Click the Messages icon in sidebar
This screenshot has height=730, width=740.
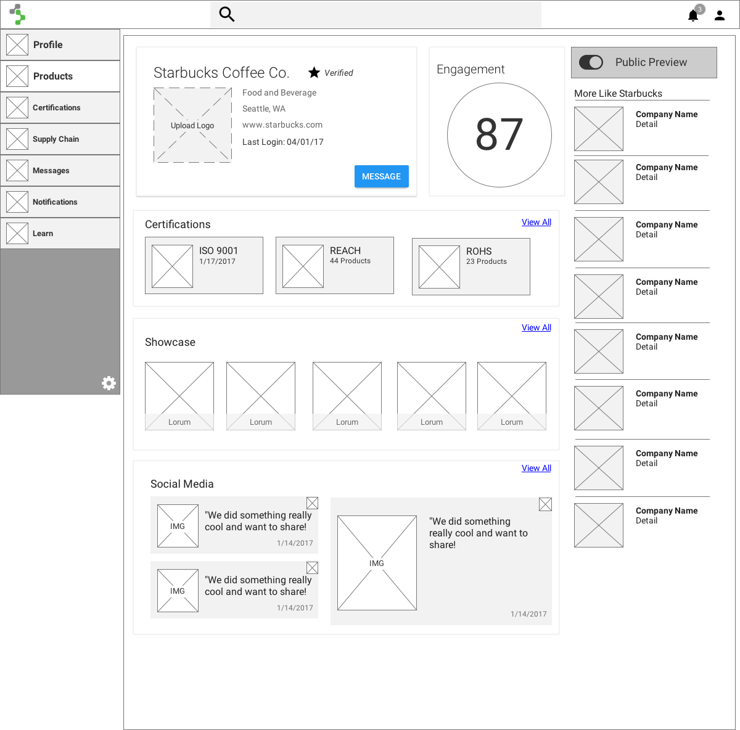coord(17,170)
